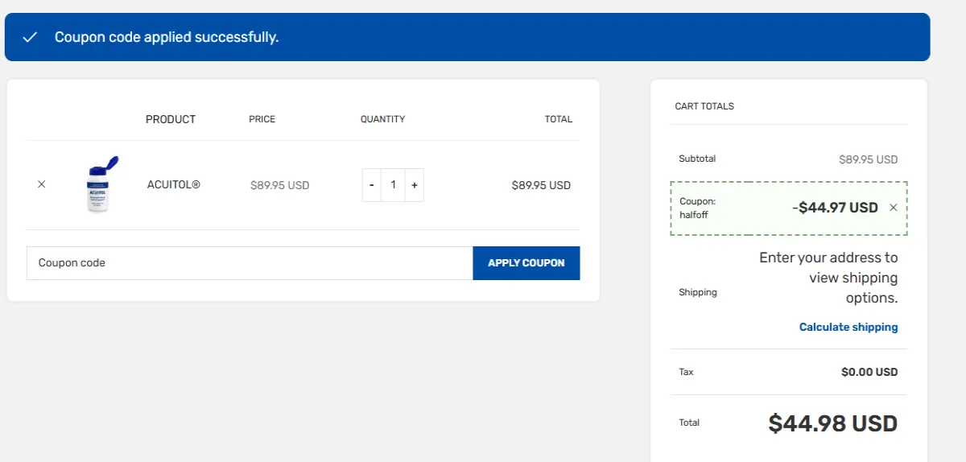Select the ACUITOL row total $89.95 USD
This screenshot has height=462, width=966.
point(541,185)
